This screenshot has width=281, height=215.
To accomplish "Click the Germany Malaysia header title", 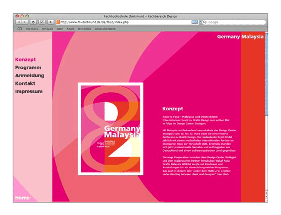I will pyautogui.click(x=240, y=37).
